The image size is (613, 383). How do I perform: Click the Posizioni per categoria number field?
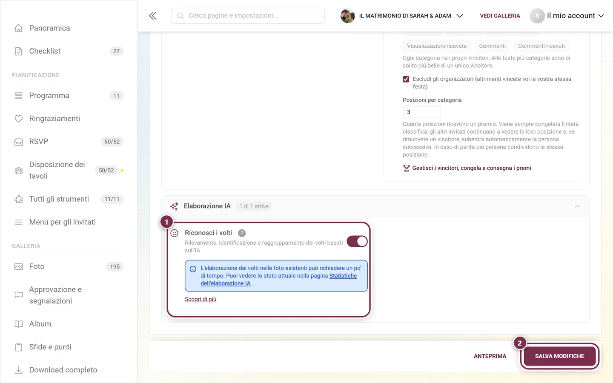422,112
